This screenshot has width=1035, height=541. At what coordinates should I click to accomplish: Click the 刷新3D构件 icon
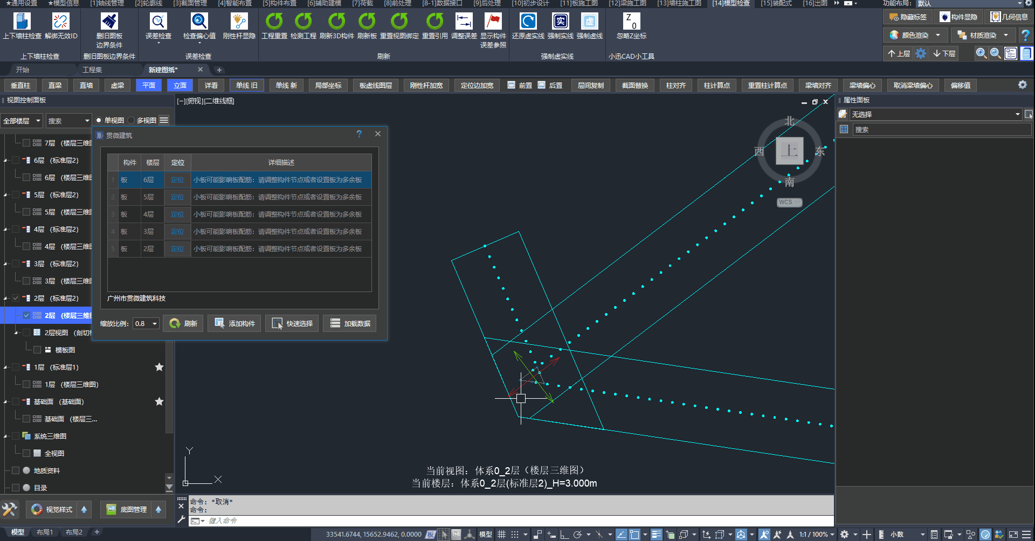[x=337, y=22]
